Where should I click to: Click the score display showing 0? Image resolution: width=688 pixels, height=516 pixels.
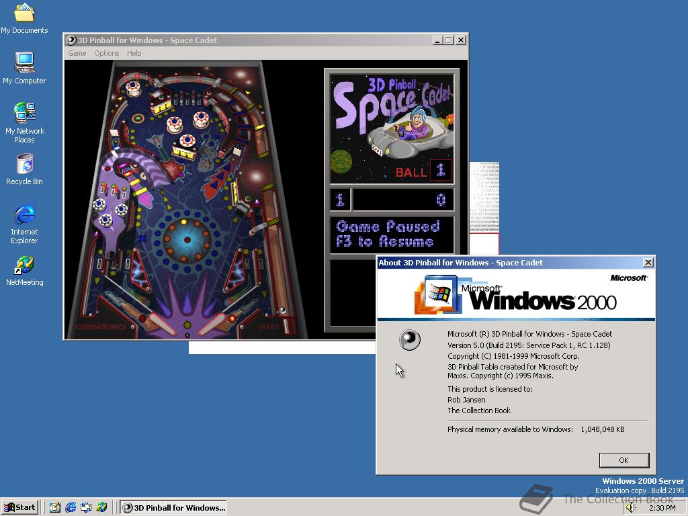403,200
